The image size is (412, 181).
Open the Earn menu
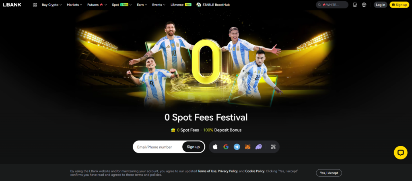tap(142, 5)
